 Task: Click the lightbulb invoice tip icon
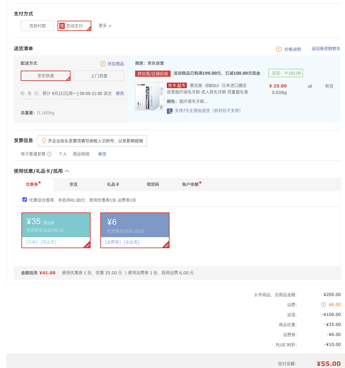pos(44,141)
